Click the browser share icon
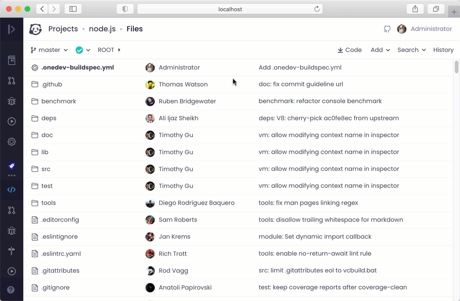This screenshot has width=460, height=301. pos(415,9)
